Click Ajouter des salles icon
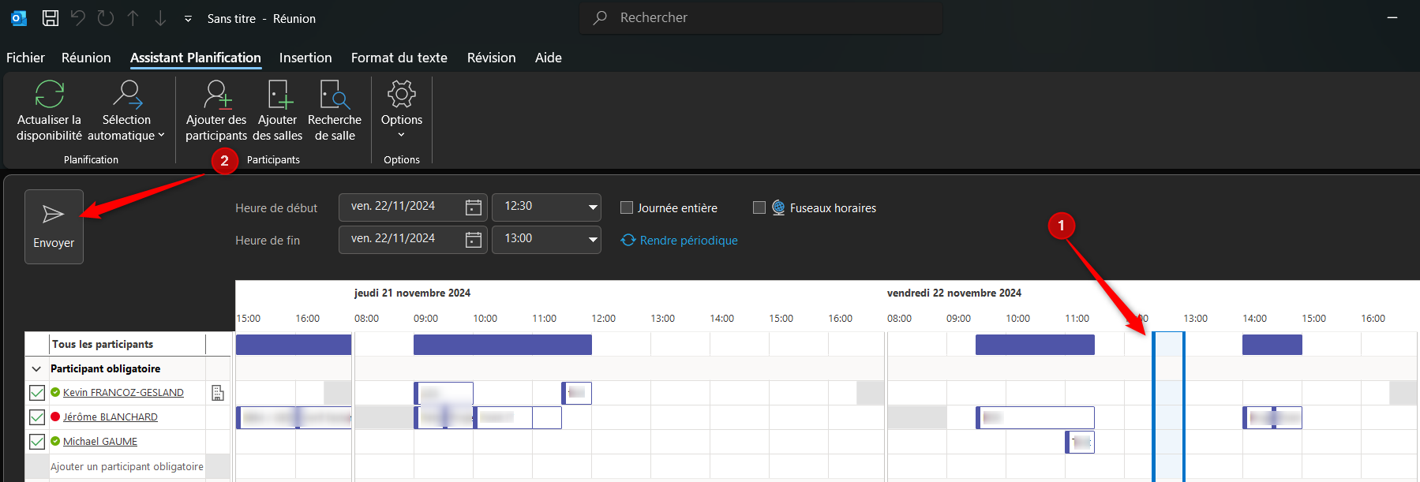The height and width of the screenshot is (482, 1420). coord(278,95)
